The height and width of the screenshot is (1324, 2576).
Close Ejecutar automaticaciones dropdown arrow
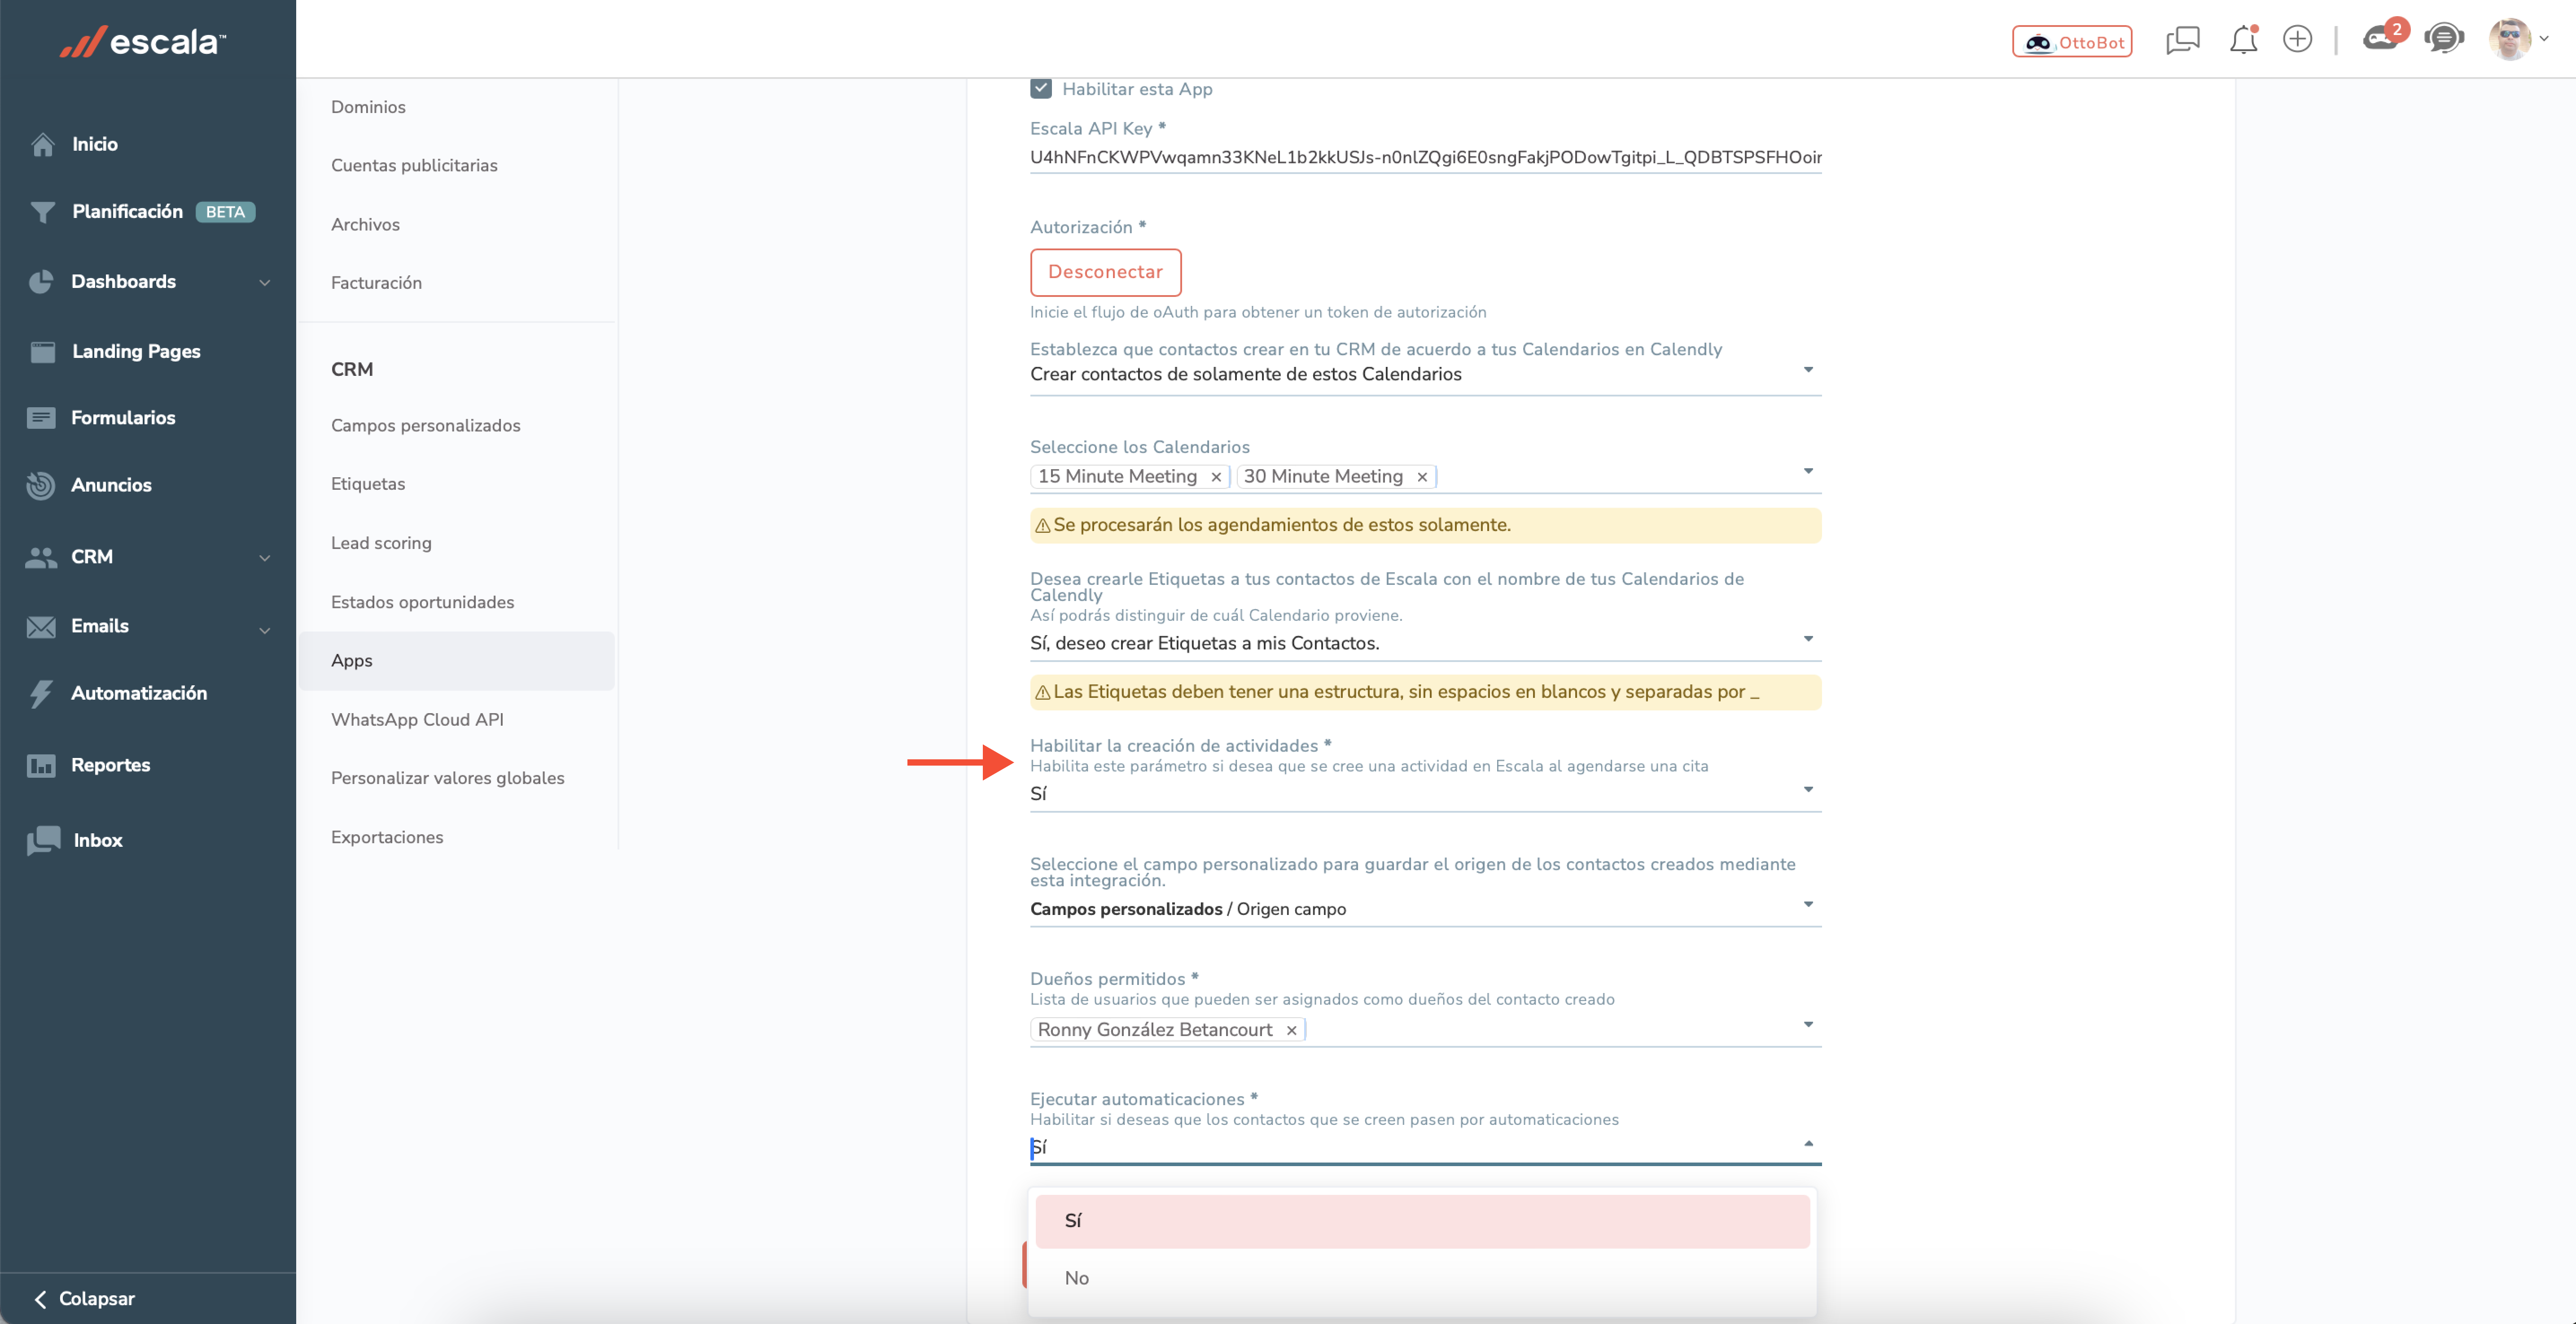click(x=1808, y=1143)
